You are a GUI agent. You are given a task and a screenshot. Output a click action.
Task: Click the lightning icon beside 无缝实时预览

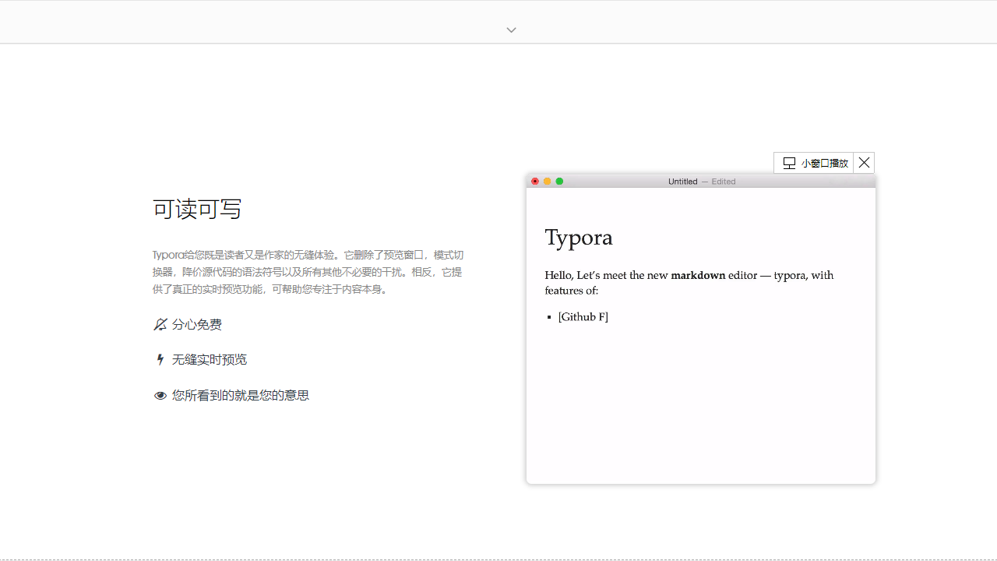[x=160, y=359]
